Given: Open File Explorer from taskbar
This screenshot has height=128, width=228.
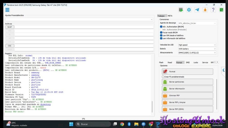Looking at the screenshot, I should pos(136,124).
